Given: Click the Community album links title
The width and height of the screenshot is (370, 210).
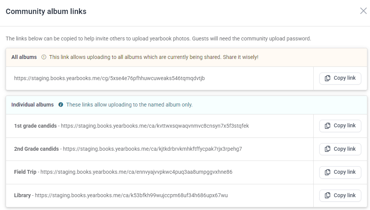Looking at the screenshot, I should [x=46, y=11].
